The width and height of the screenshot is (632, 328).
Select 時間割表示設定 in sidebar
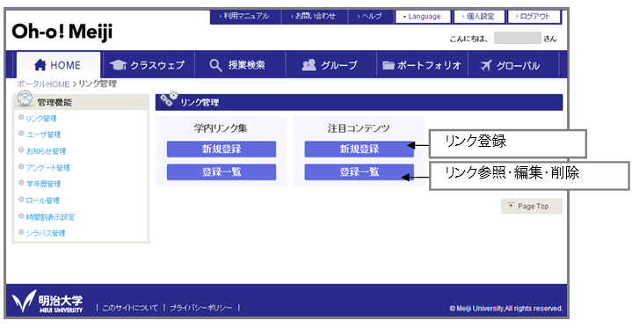pos(50,217)
